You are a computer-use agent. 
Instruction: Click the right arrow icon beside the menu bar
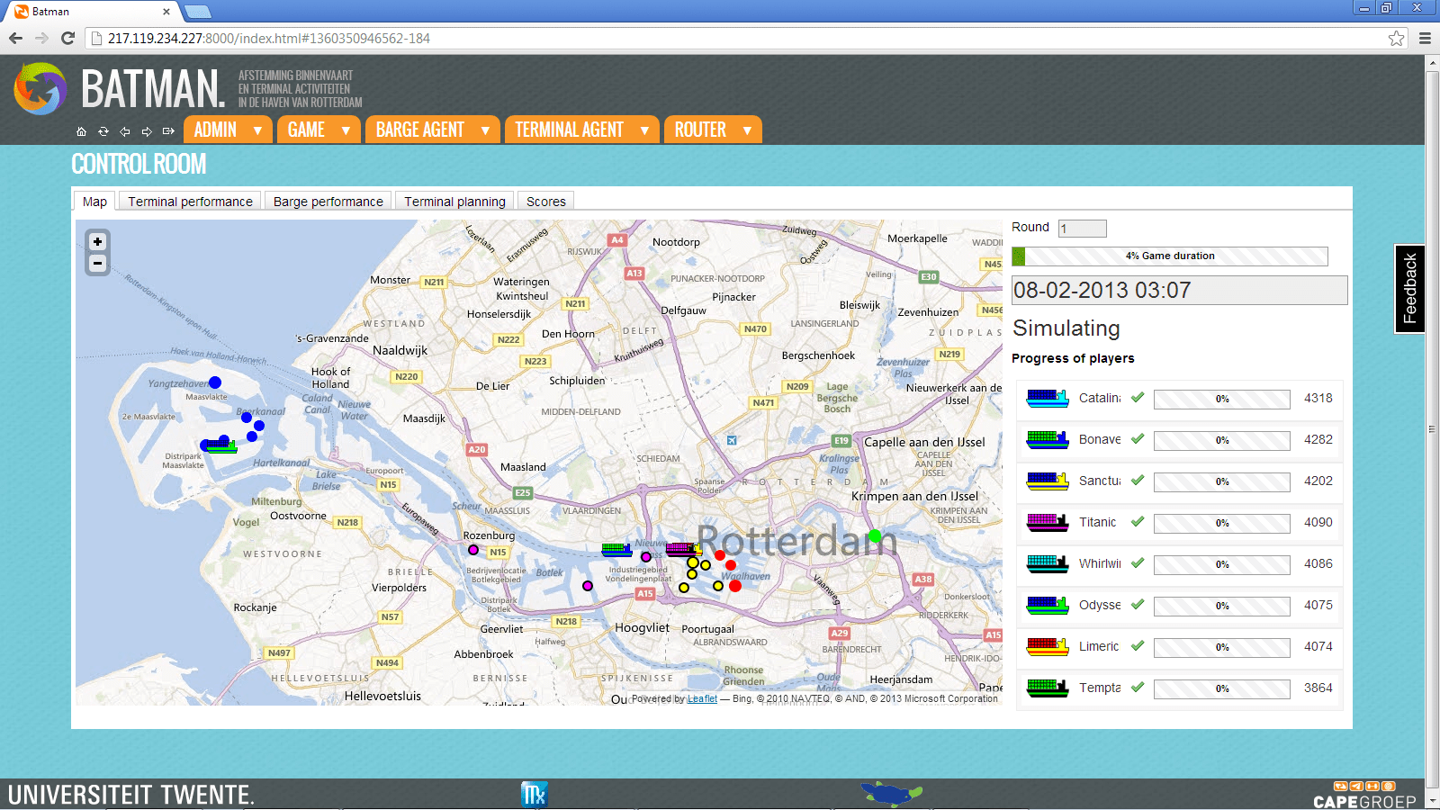click(x=147, y=131)
